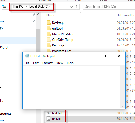Click the Notepad title bar icon
Viewport: 135px width, 123px height.
point(27,56)
